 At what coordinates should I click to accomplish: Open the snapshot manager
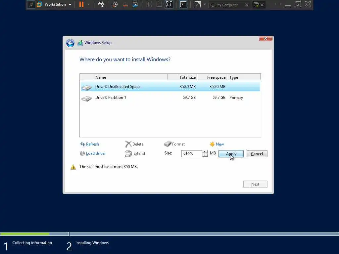[x=135, y=4]
